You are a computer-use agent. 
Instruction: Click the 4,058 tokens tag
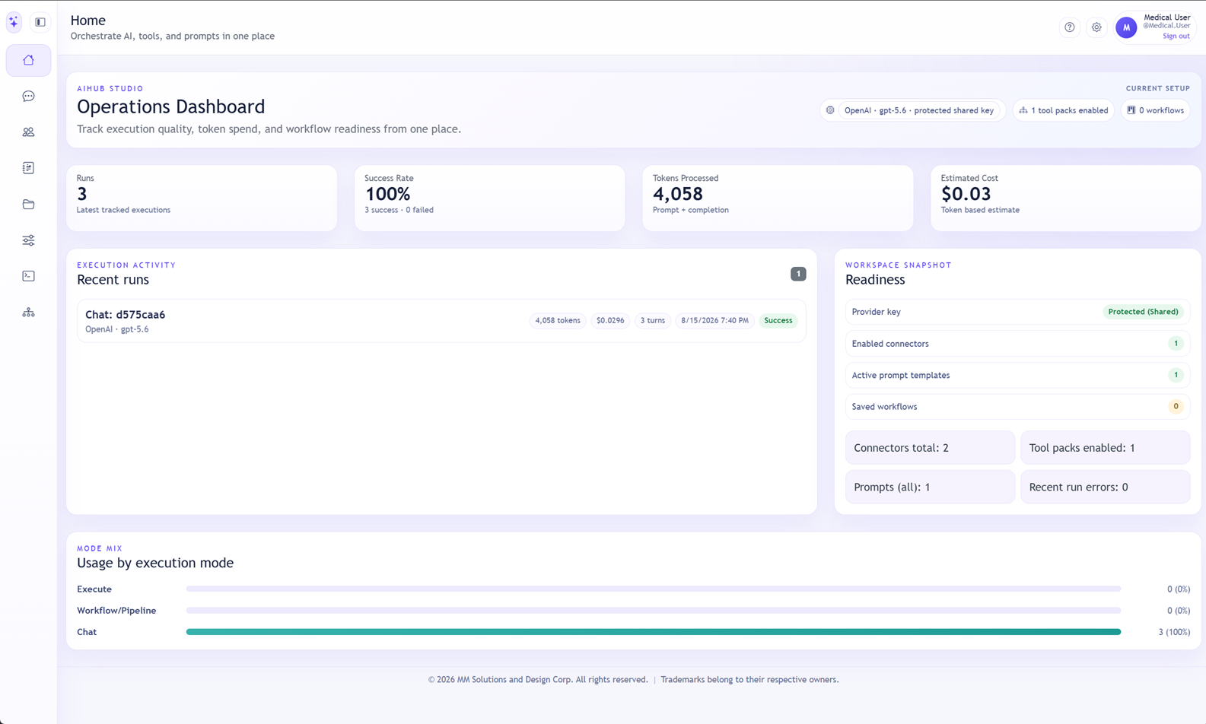click(558, 321)
